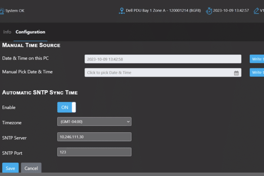Expand the Timezone dropdown
The width and height of the screenshot is (264, 176).
tap(94, 121)
